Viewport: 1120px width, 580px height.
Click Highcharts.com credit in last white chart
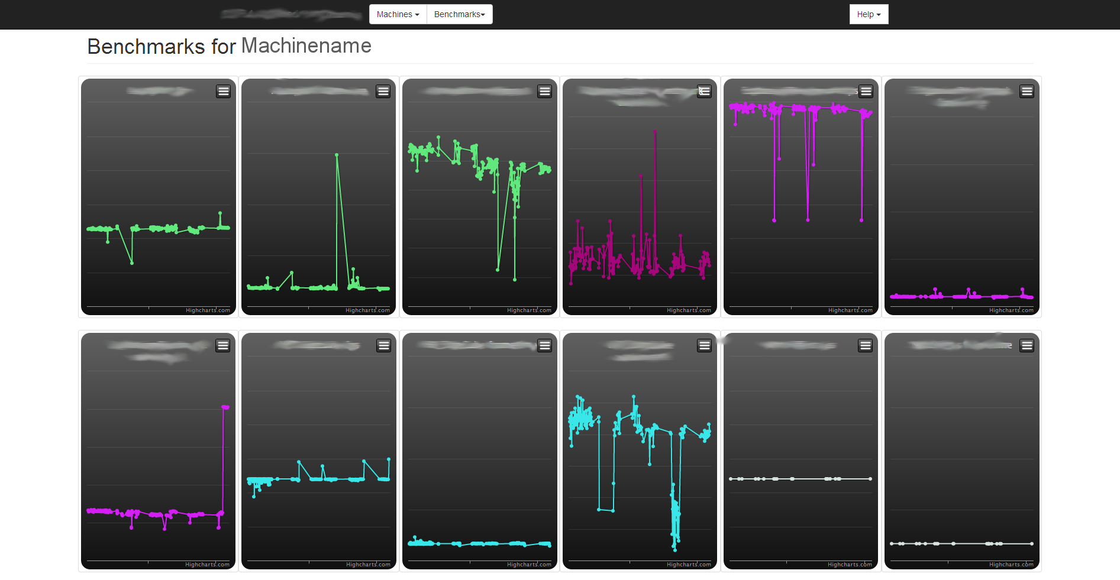click(1011, 565)
